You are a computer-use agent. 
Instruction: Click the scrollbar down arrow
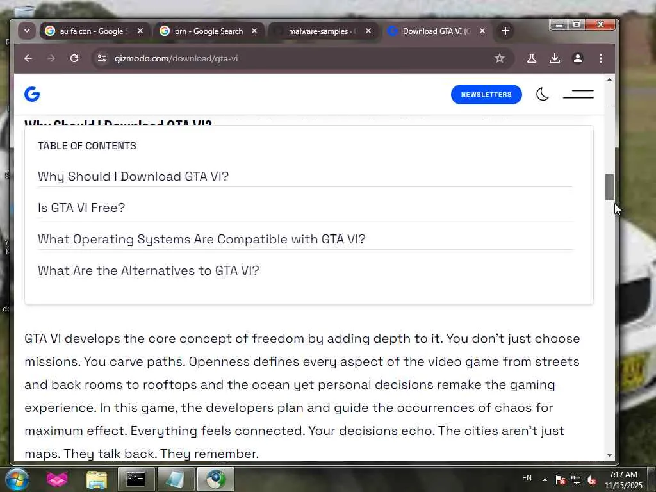tap(610, 455)
